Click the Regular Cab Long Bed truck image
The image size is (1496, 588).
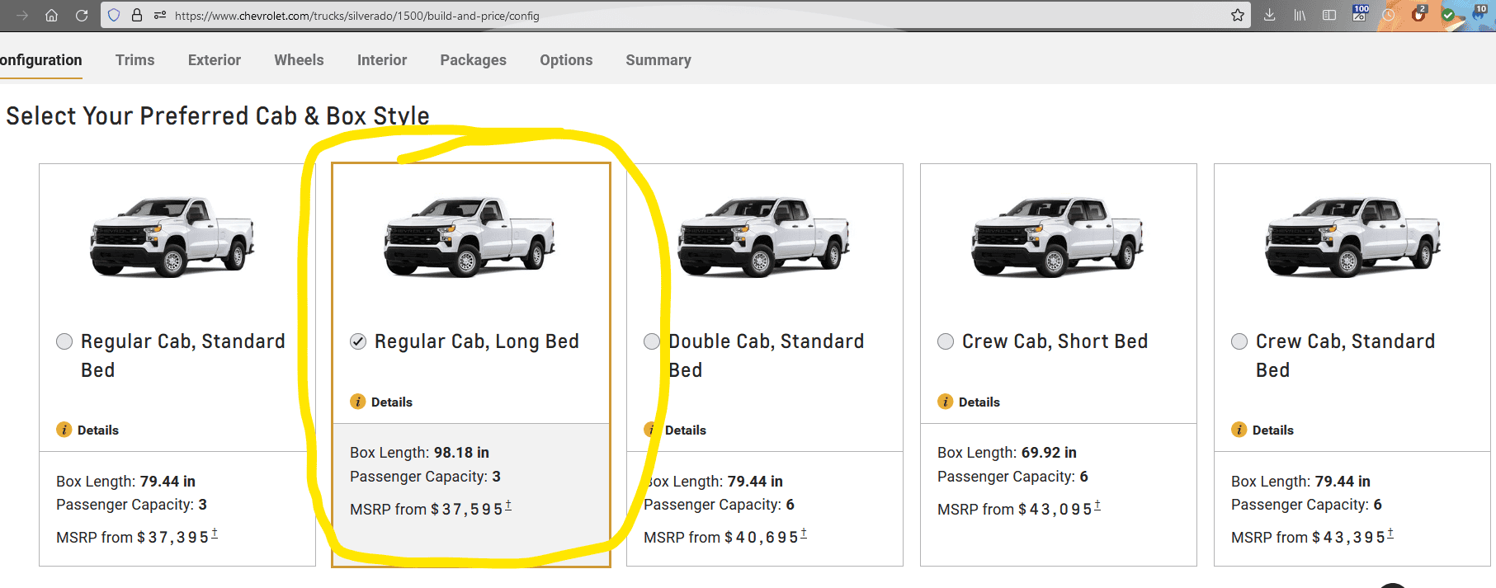[x=470, y=236]
